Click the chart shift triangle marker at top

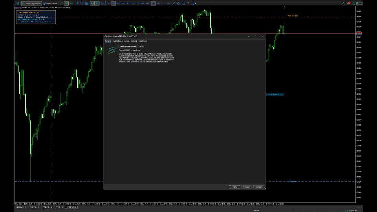pyautogui.click(x=284, y=7)
